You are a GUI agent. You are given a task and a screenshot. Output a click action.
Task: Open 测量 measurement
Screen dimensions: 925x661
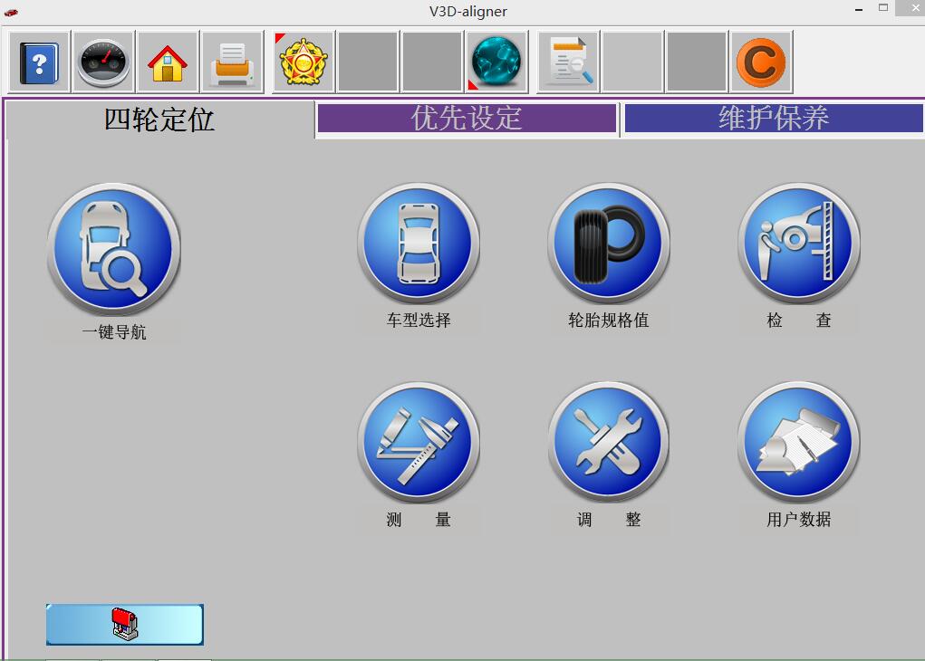click(419, 443)
